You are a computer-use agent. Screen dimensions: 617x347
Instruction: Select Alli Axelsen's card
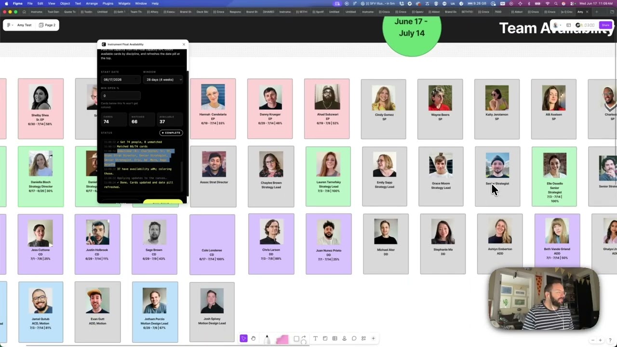(553, 109)
